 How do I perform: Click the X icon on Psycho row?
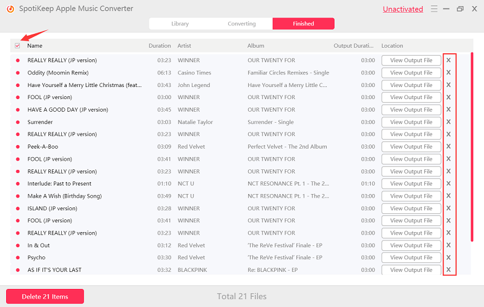click(x=448, y=257)
